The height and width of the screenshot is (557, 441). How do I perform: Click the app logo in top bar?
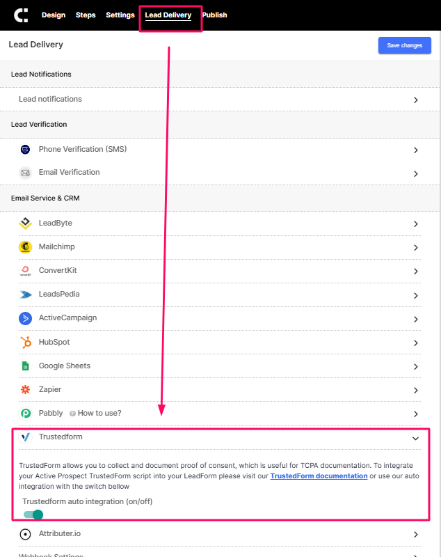coord(21,15)
